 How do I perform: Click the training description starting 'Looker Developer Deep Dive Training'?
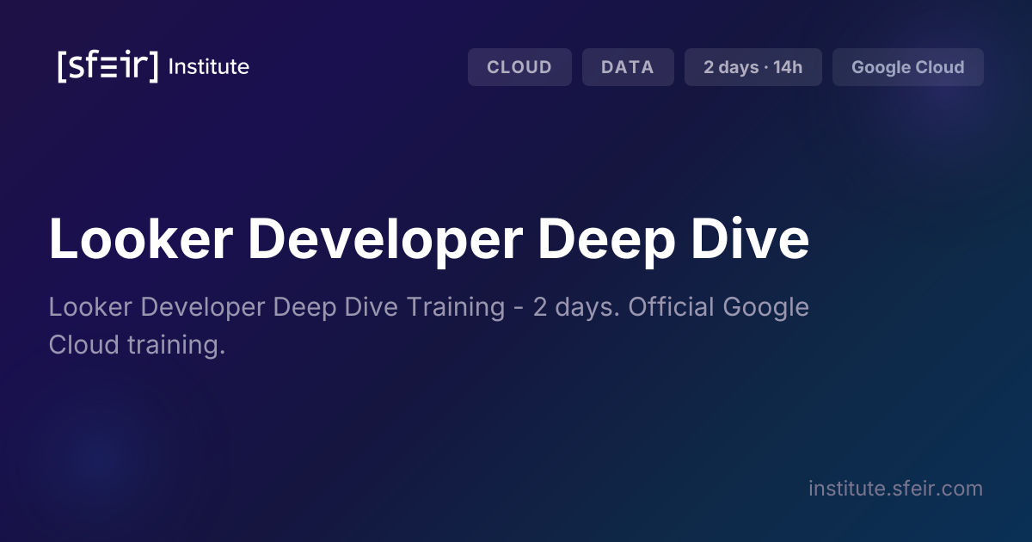429,326
